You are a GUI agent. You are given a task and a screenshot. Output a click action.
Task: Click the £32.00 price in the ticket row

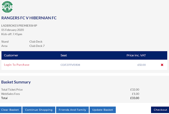pyautogui.click(x=142, y=65)
